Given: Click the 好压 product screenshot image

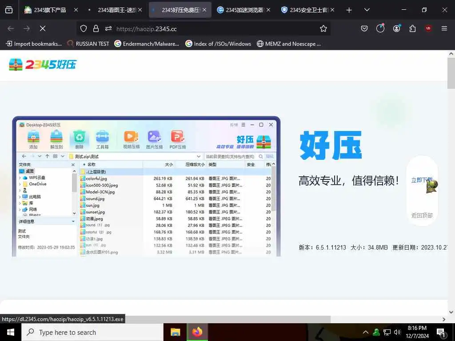Looking at the screenshot, I should (146, 186).
